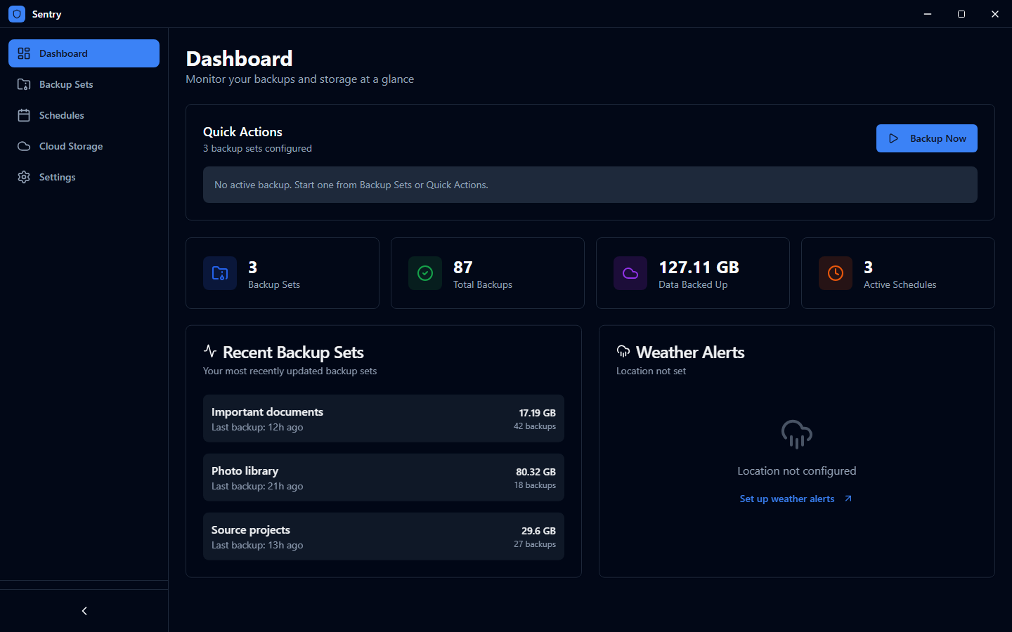Open the Schedules section
The image size is (1012, 632).
pos(84,115)
